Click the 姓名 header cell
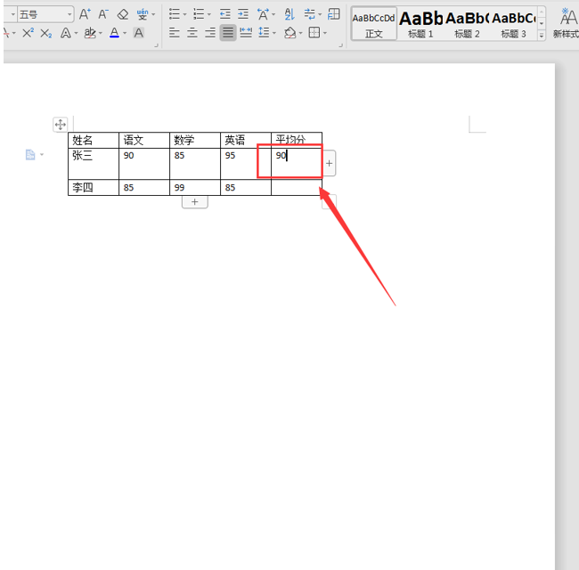This screenshot has height=570, width=579. click(x=94, y=141)
